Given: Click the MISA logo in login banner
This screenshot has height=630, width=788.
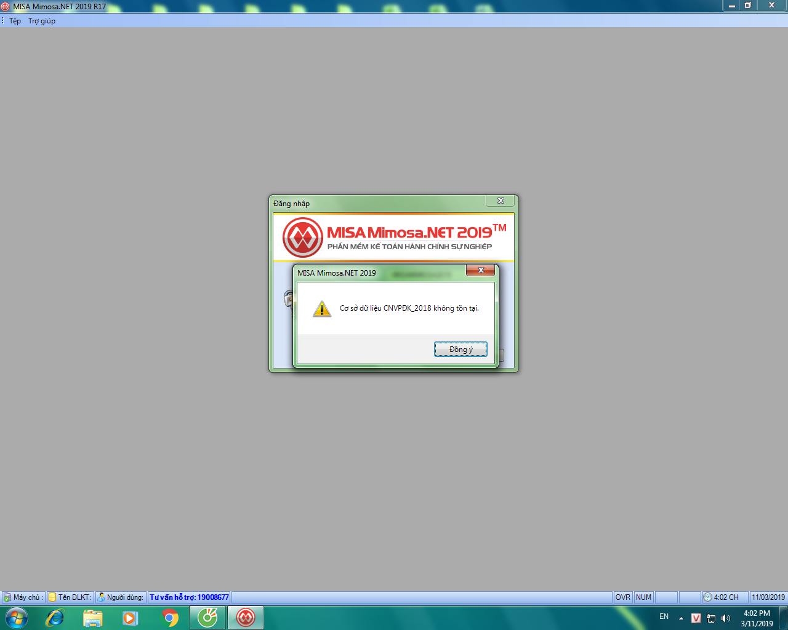Looking at the screenshot, I should tap(303, 237).
